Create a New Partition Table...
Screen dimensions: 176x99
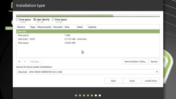coord(135,62)
